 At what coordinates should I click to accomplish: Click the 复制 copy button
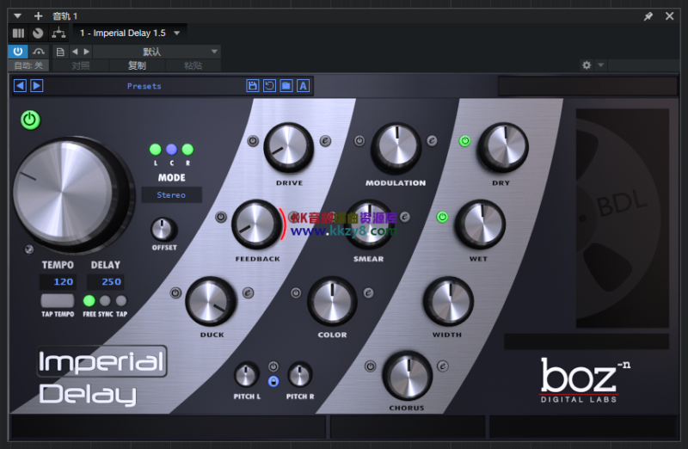coord(137,65)
